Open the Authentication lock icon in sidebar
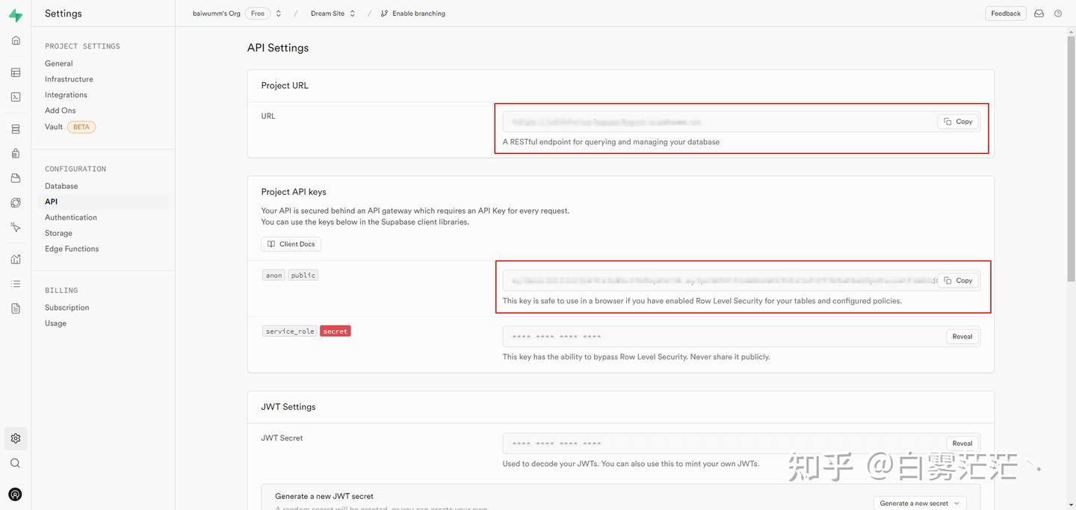 point(16,154)
